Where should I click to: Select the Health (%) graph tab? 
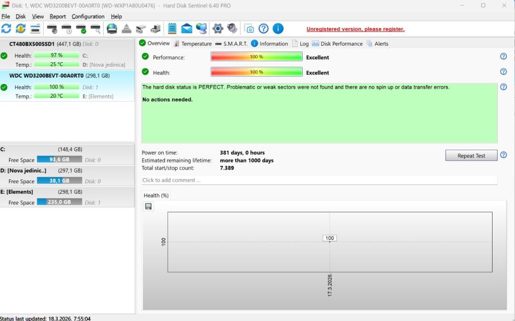pyautogui.click(x=156, y=196)
